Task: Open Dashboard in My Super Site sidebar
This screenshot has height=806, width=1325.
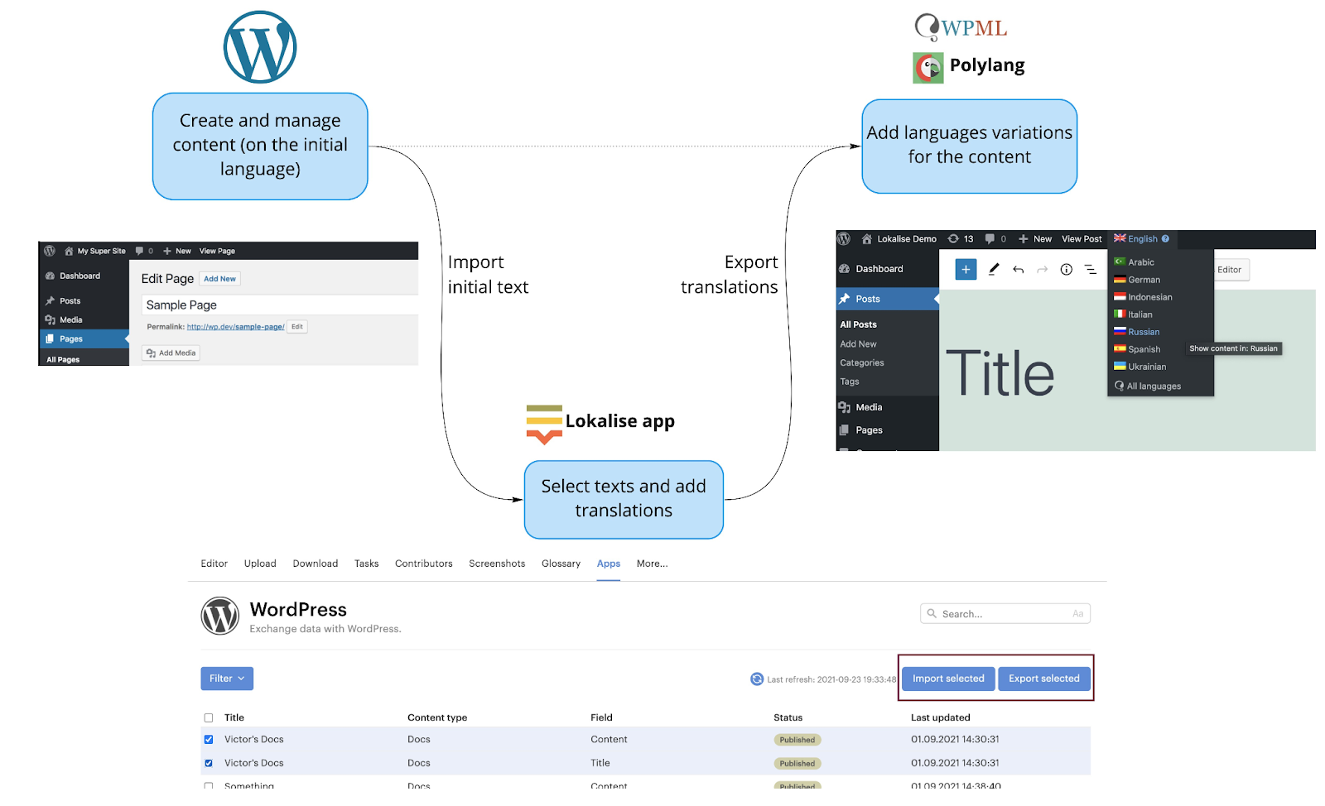Action: (73, 276)
